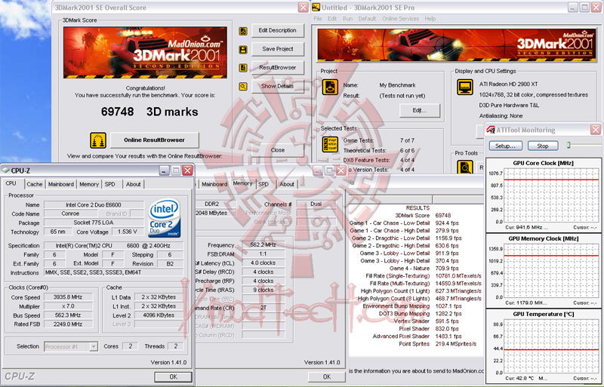This screenshot has height=387, width=604.
Task: Select SPD tab in the rear CPU-Z window
Action: pos(263,184)
